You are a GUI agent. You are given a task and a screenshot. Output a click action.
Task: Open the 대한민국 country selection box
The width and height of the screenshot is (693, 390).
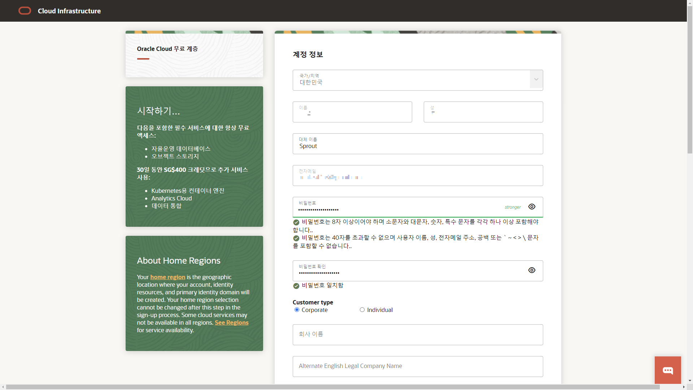pos(411,80)
